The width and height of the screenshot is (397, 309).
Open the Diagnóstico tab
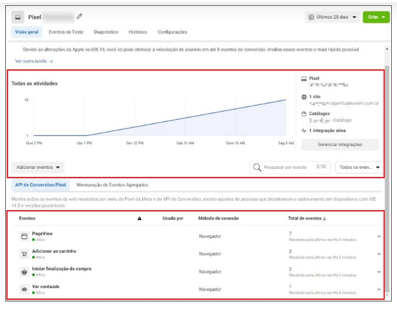tap(106, 32)
